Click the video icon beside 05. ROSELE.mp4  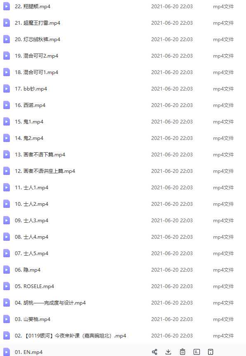pyautogui.click(x=6, y=286)
